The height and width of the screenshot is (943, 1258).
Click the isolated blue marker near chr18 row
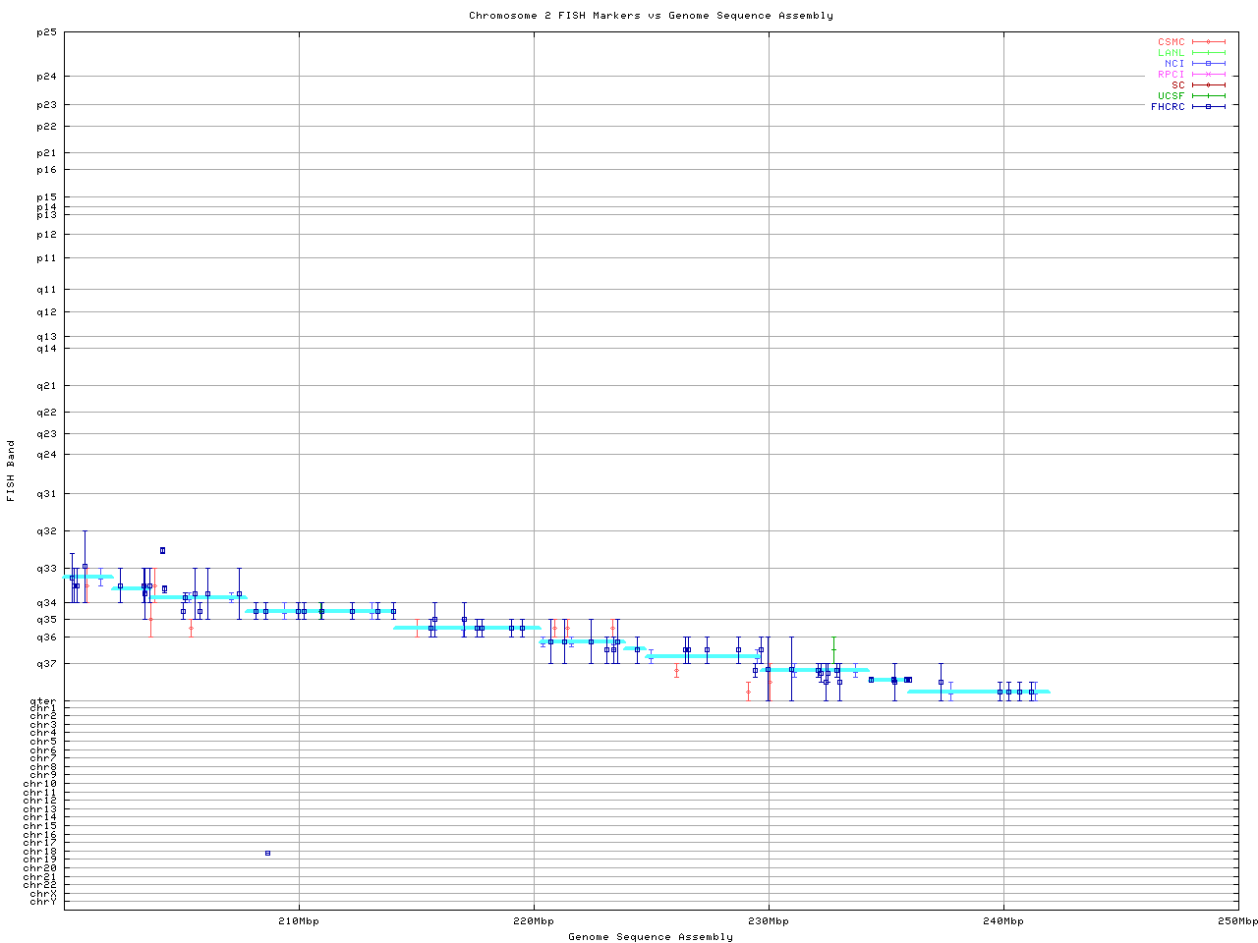click(x=267, y=853)
